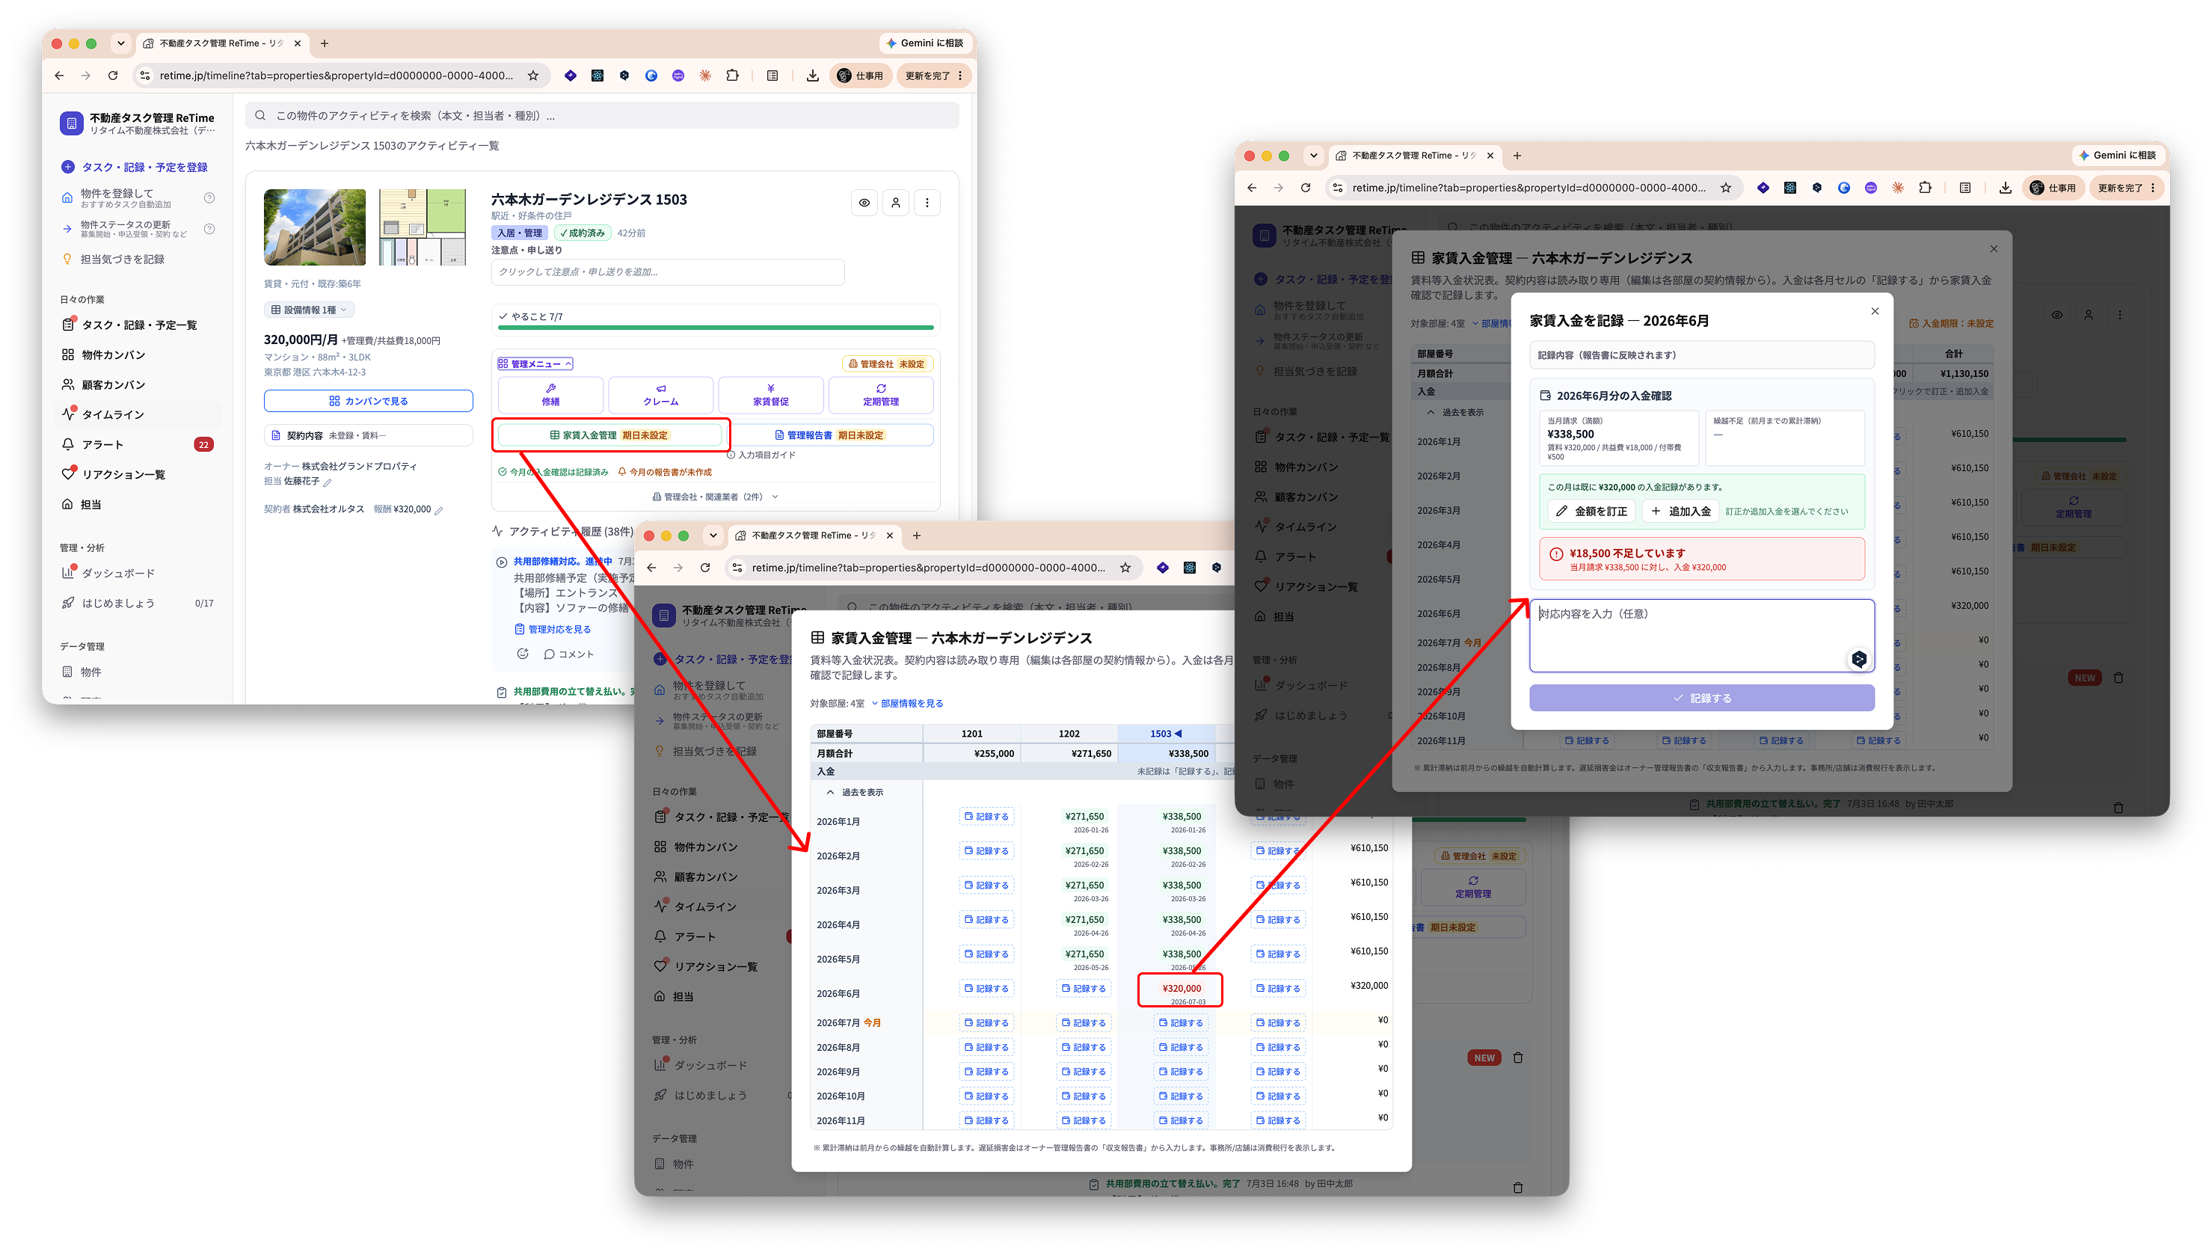Select 物件カンバン in the left sidebar
Viewport: 2212px width, 1252px height.
pyautogui.click(x=113, y=355)
